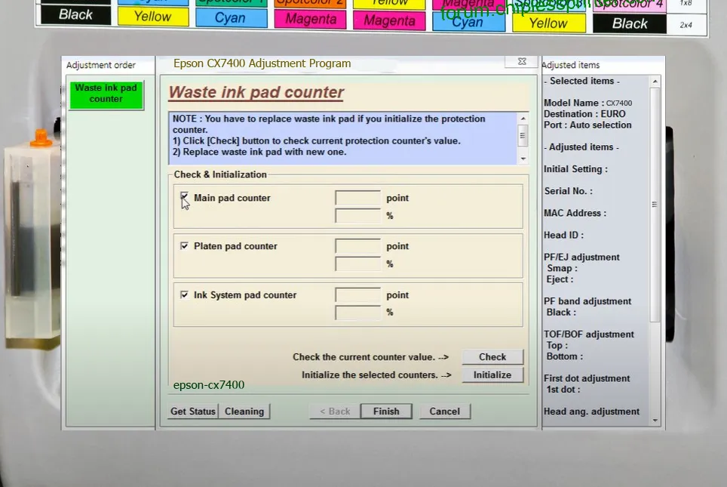Click the Main pad counter point field

pos(358,198)
